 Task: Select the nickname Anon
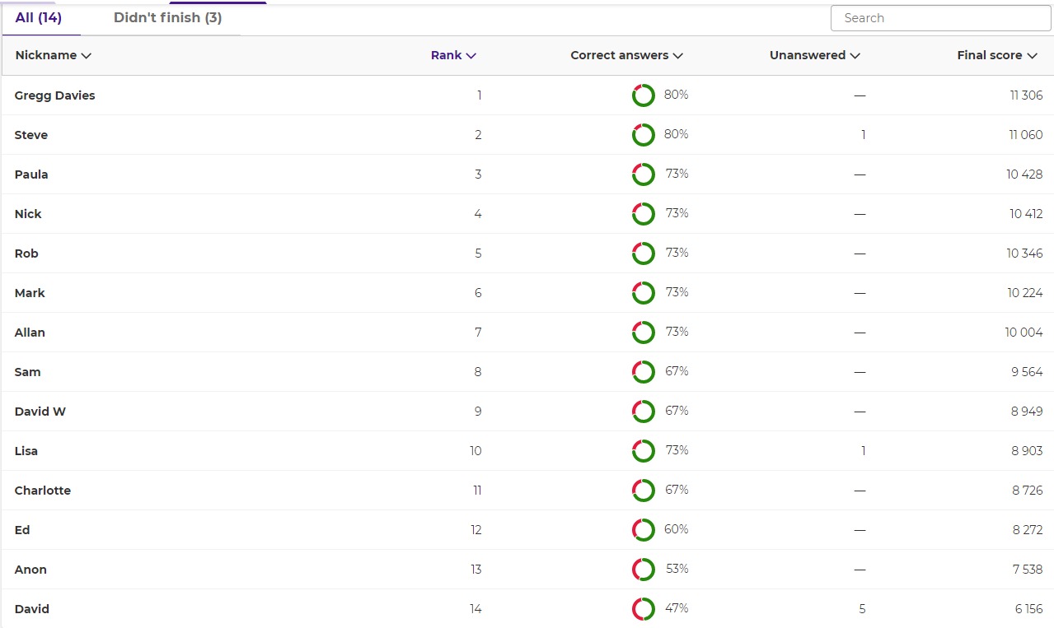30,570
